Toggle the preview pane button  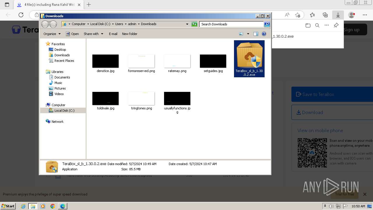pos(256,34)
